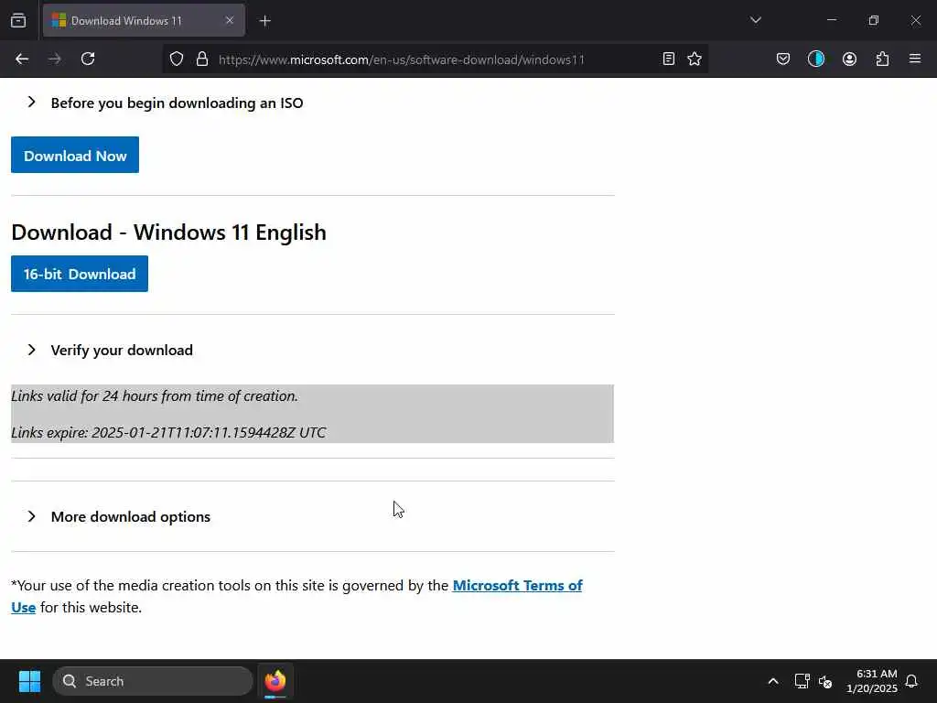Reload the current page

click(88, 59)
